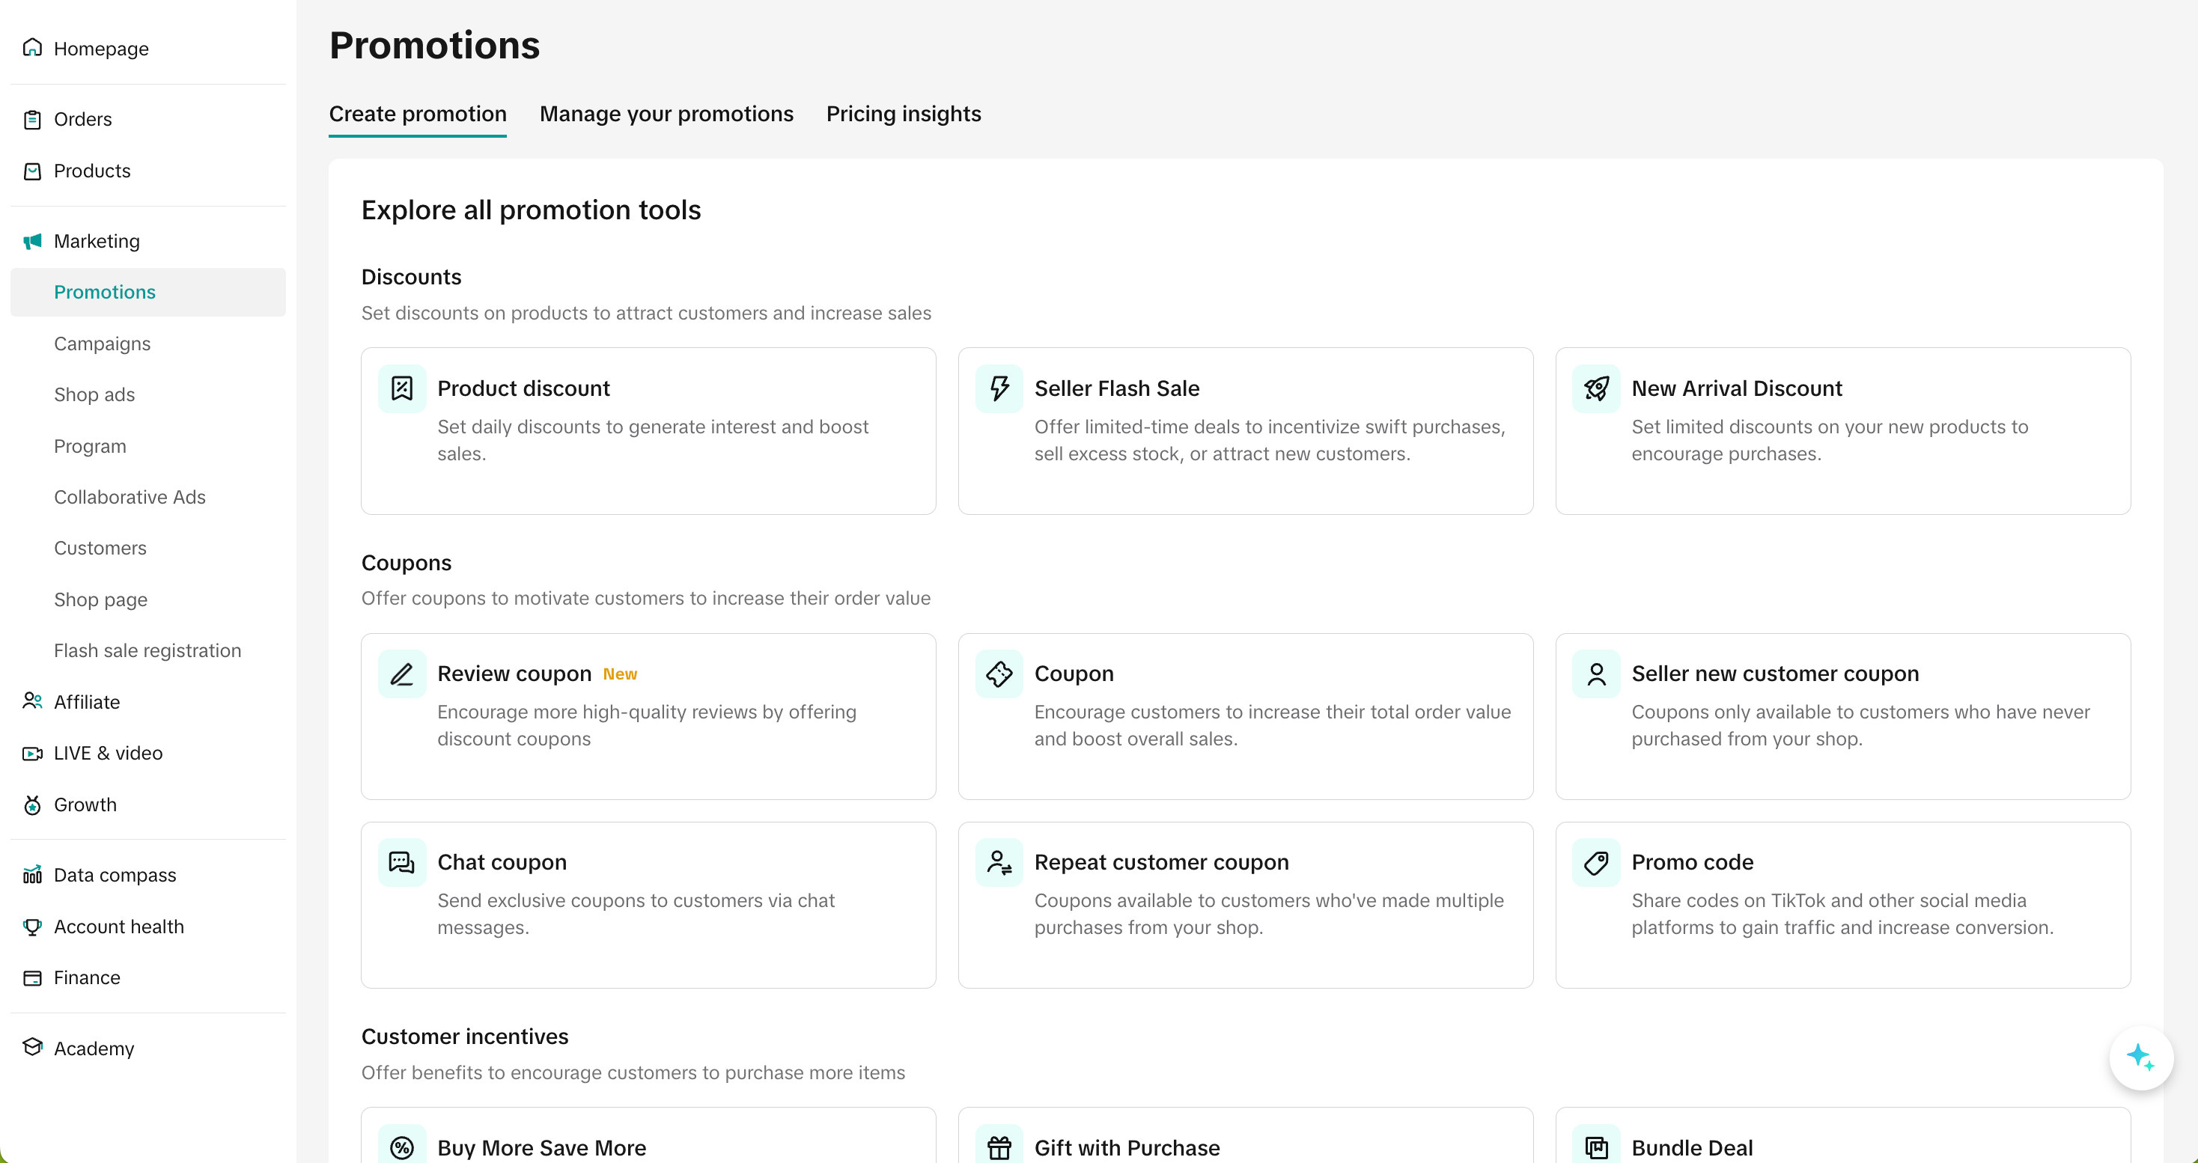
Task: Collapse the Marketing sidebar section
Action: 97,242
